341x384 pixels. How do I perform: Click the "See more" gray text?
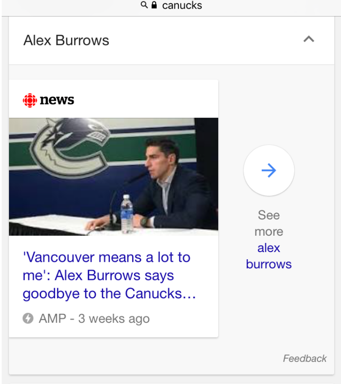pyautogui.click(x=269, y=223)
